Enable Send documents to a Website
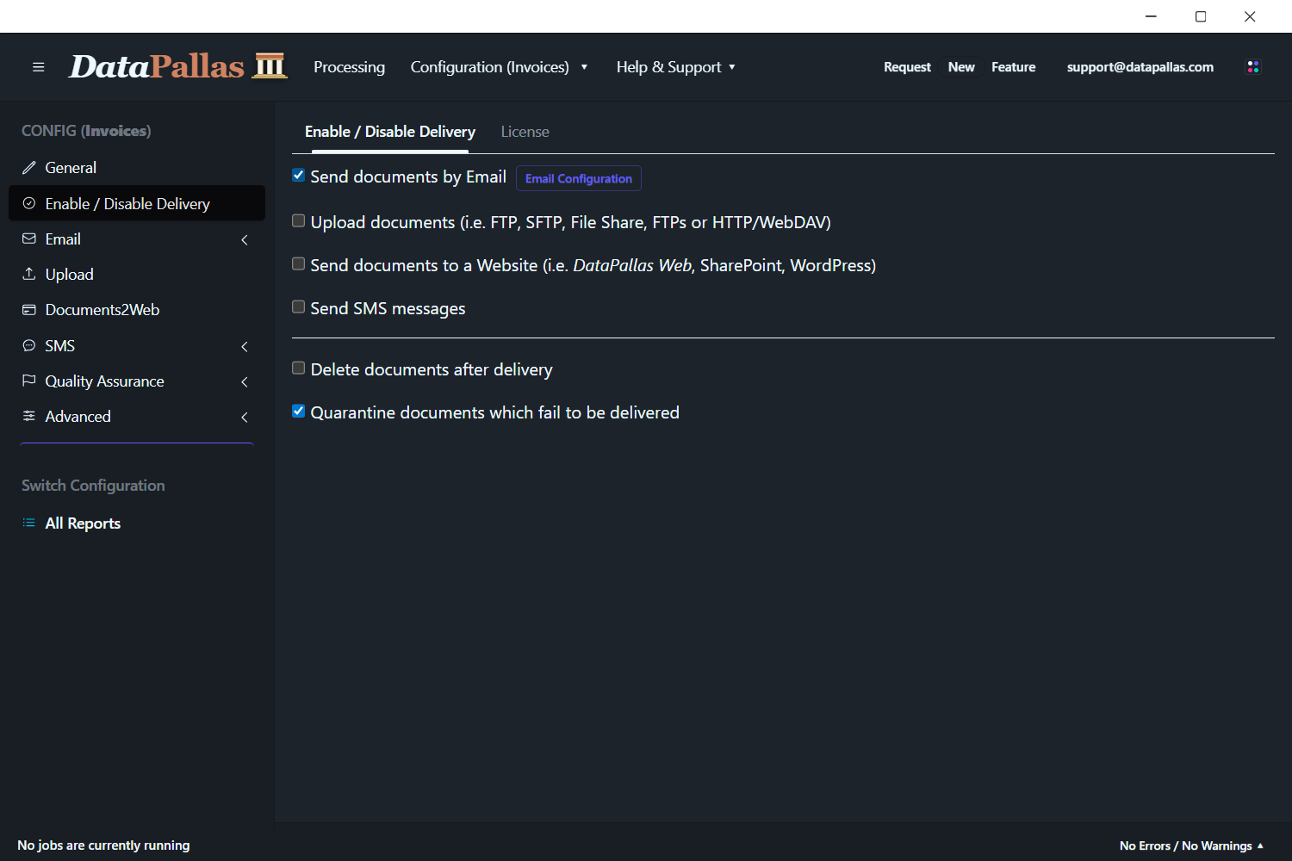 tap(299, 264)
